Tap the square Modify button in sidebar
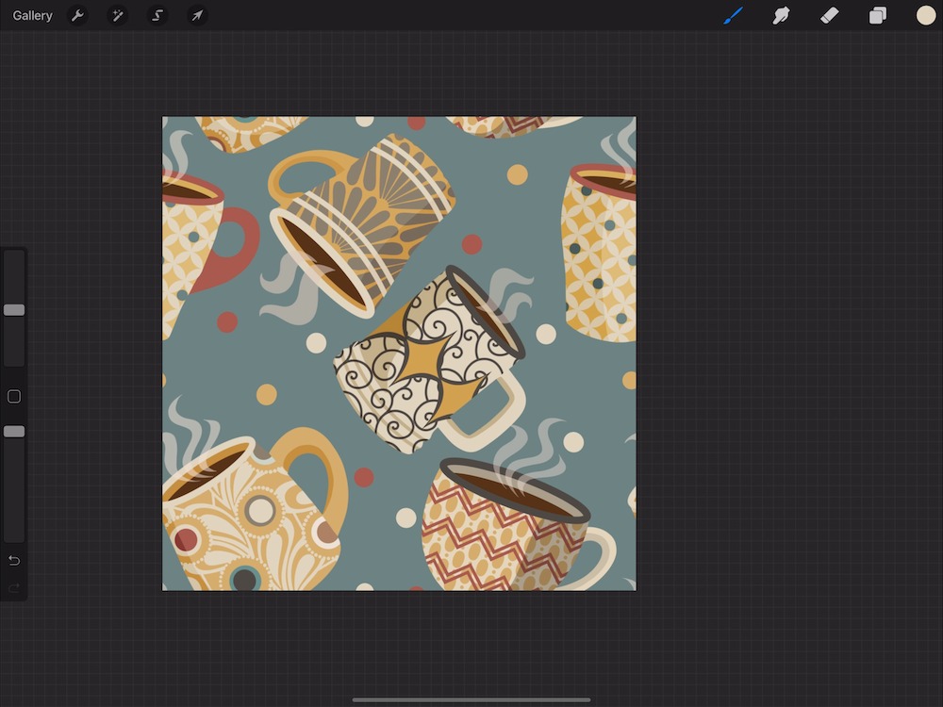Screen dimensions: 943x707 pos(14,397)
